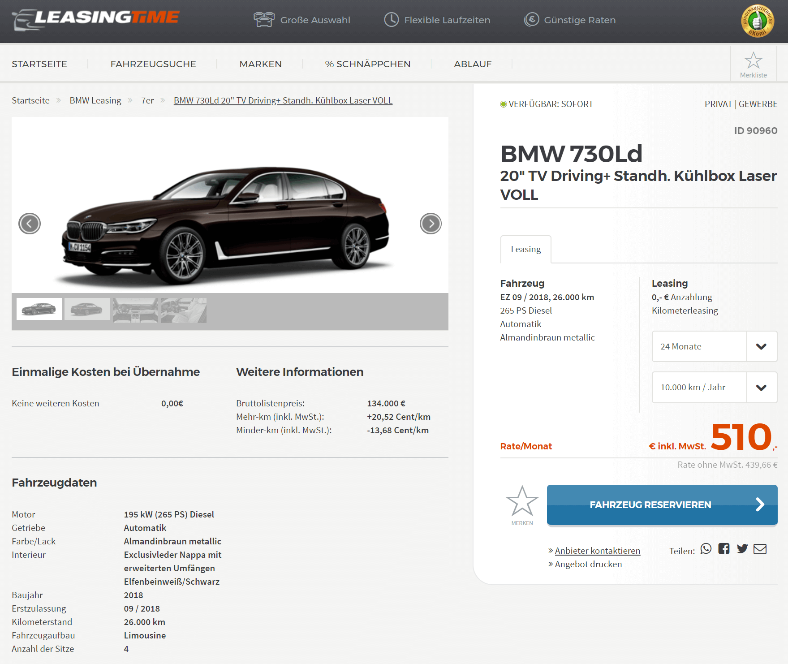Show previous car image with left arrow
This screenshot has width=788, height=664.
click(30, 224)
